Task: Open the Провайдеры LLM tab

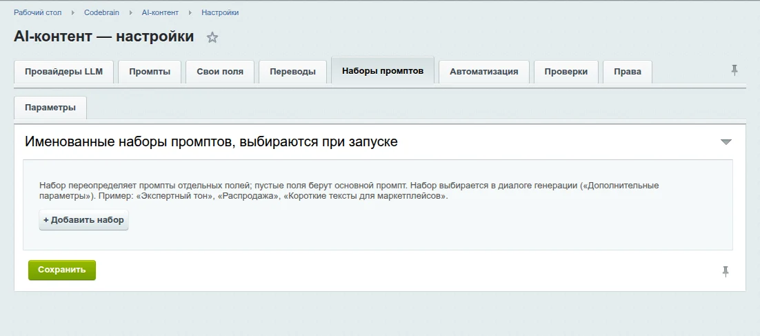Action: coord(64,72)
